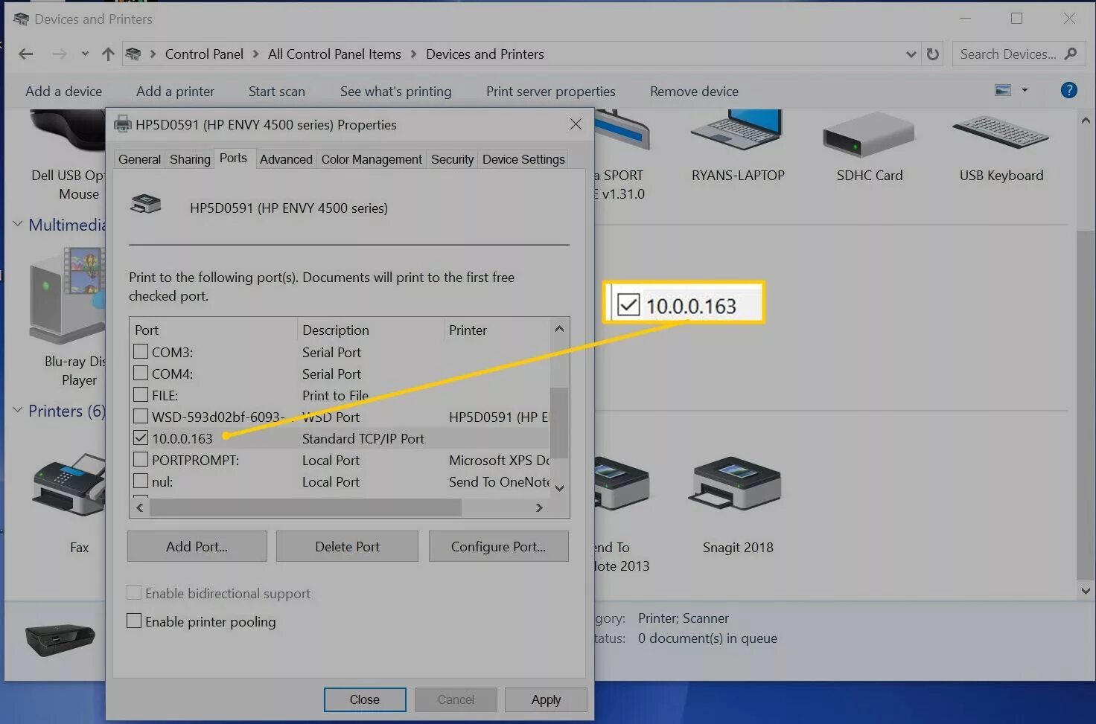Viewport: 1096px width, 724px height.
Task: Open the view options dropdown arrow
Action: pos(1025,90)
